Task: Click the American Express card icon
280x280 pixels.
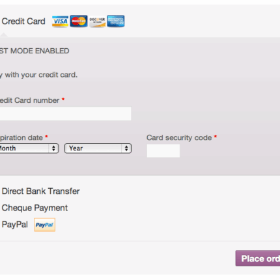Action: (116, 21)
